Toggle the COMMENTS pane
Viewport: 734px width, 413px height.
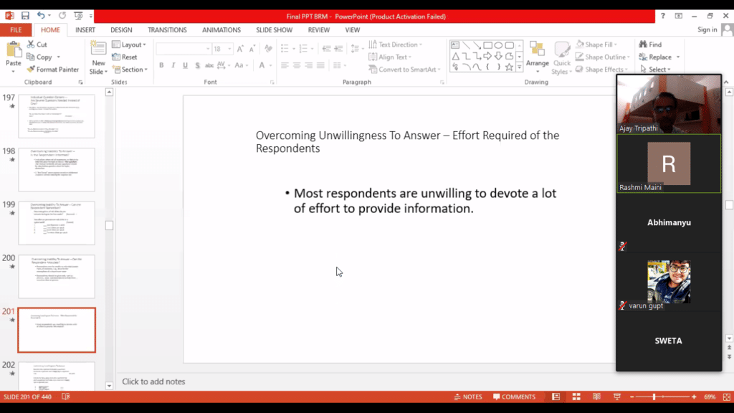513,397
